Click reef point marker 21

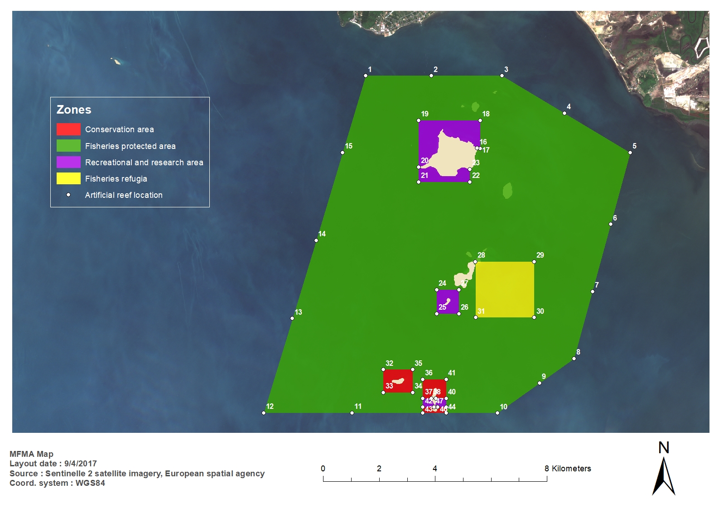pos(419,182)
